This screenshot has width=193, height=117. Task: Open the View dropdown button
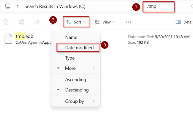(x=105, y=22)
